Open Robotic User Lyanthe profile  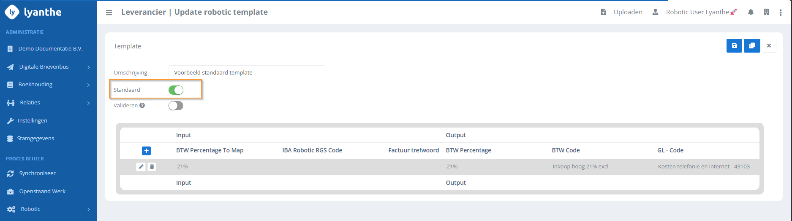[697, 12]
